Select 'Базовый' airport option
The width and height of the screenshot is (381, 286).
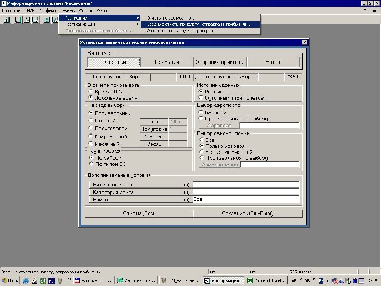click(201, 112)
